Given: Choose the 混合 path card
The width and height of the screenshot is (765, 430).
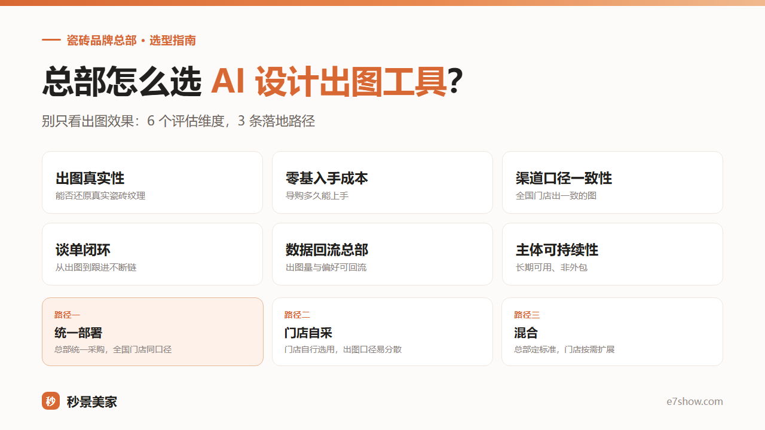Looking at the screenshot, I should 613,331.
